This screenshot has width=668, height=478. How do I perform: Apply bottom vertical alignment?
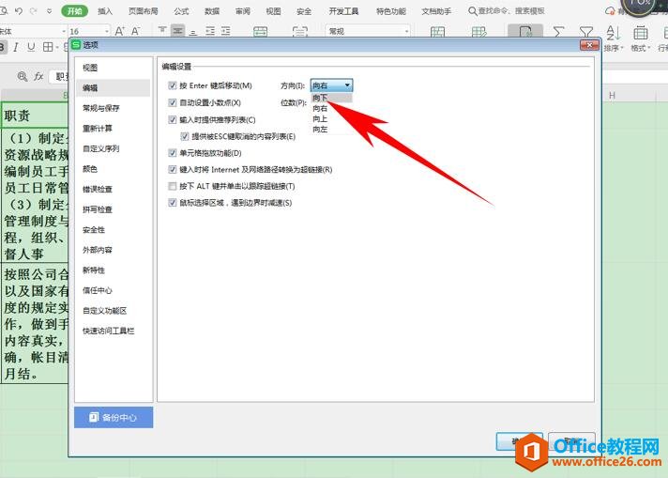tap(193, 31)
